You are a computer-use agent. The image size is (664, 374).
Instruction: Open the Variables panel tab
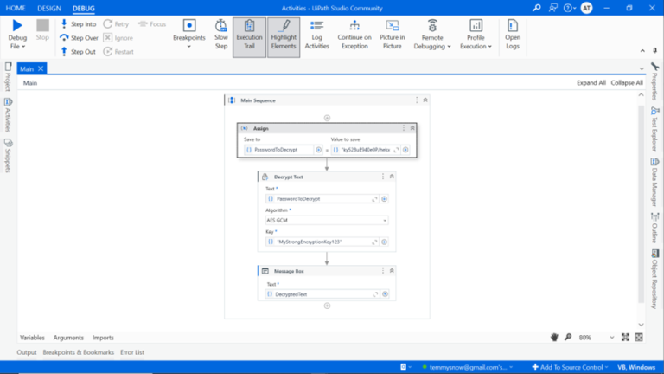coord(32,338)
